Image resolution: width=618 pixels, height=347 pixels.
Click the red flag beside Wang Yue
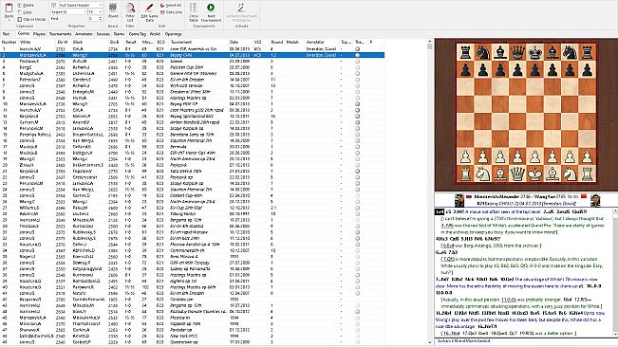584,196
